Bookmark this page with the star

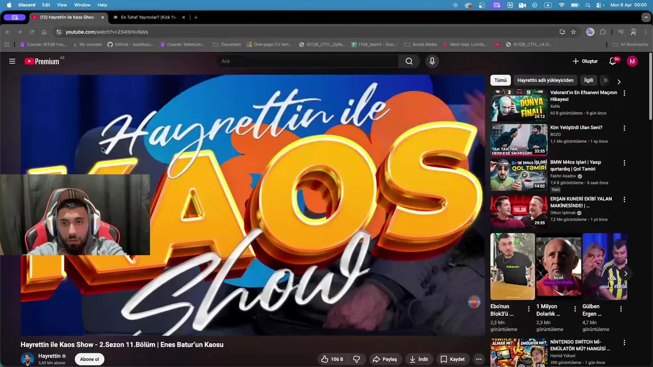(573, 32)
